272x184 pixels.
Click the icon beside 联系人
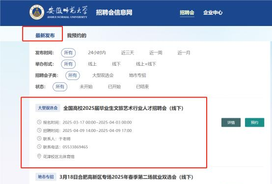[39, 138]
